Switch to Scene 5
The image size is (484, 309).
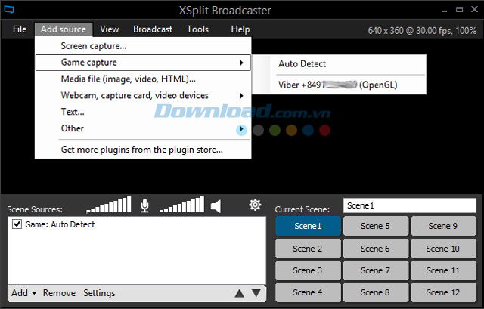coord(375,226)
